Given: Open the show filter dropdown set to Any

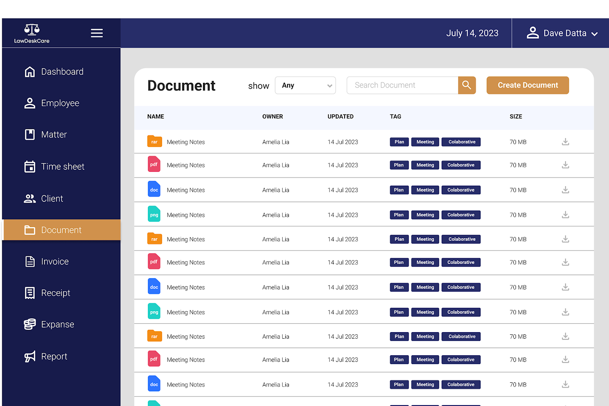Looking at the screenshot, I should coord(305,85).
